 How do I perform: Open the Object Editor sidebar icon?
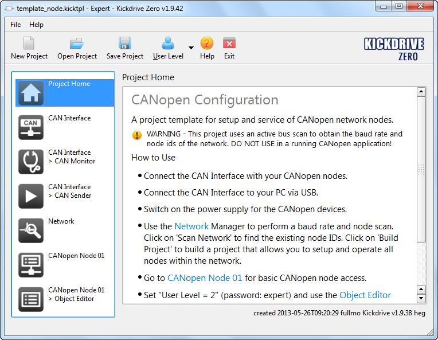coord(31,299)
